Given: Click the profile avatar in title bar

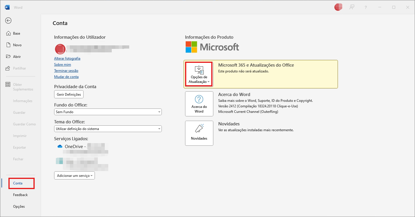Looking at the screenshot, I should [338, 7].
